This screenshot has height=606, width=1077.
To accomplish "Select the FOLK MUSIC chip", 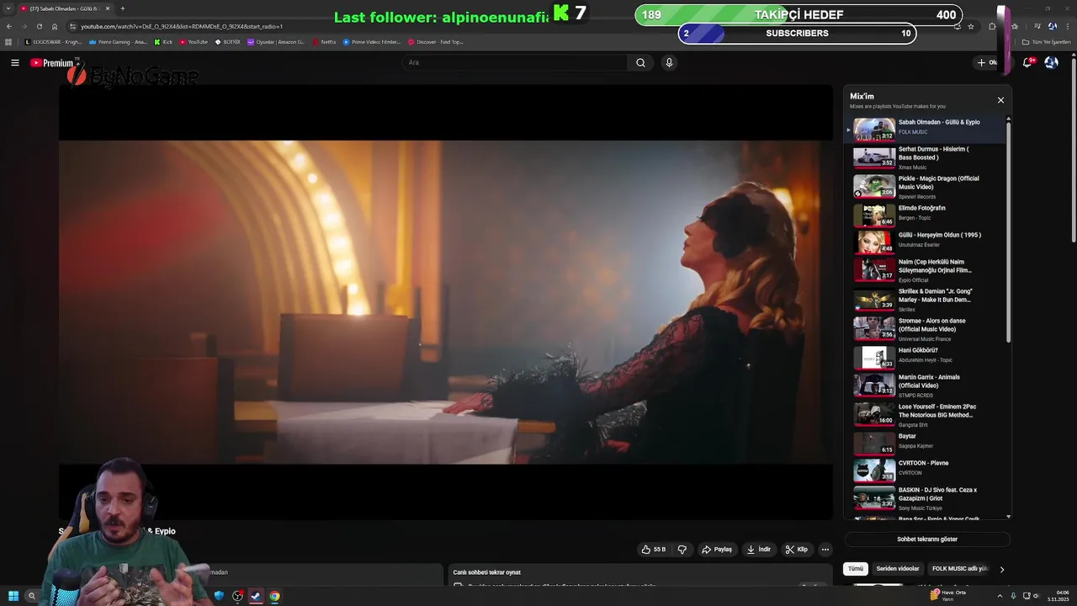I will [959, 569].
